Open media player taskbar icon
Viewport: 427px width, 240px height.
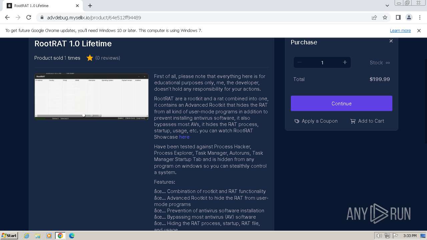click(49, 236)
